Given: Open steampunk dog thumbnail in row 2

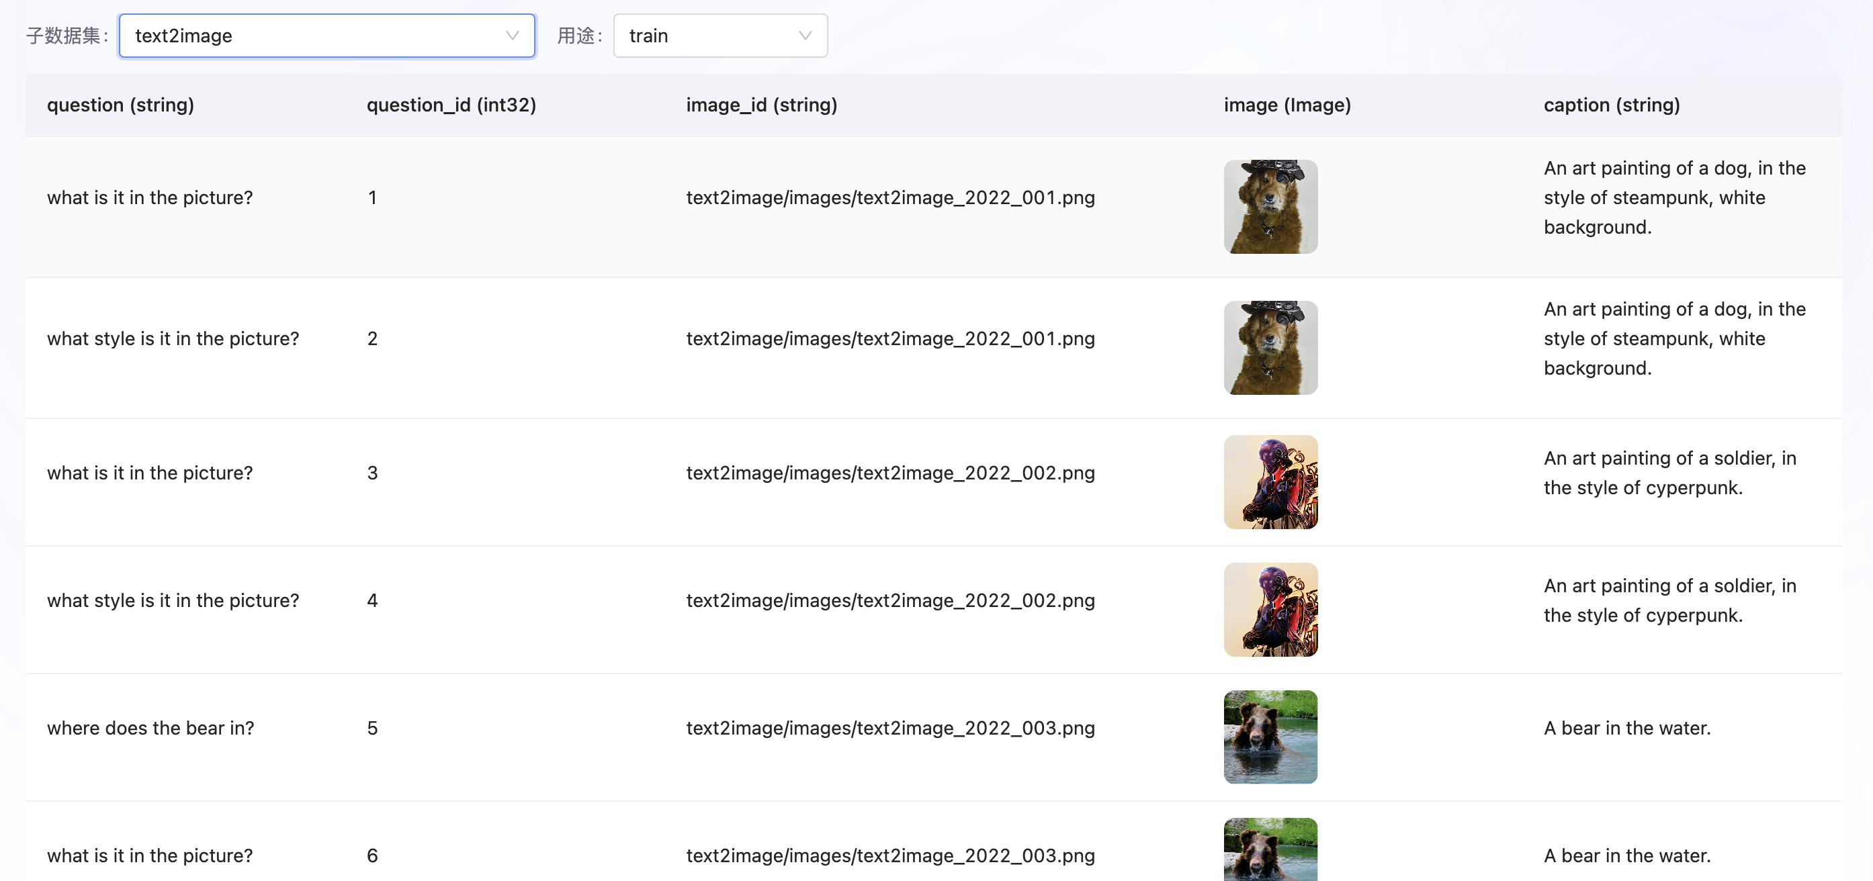Looking at the screenshot, I should pyautogui.click(x=1270, y=347).
